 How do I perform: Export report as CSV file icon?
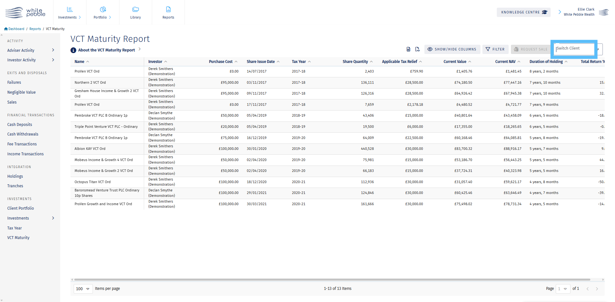(x=408, y=49)
